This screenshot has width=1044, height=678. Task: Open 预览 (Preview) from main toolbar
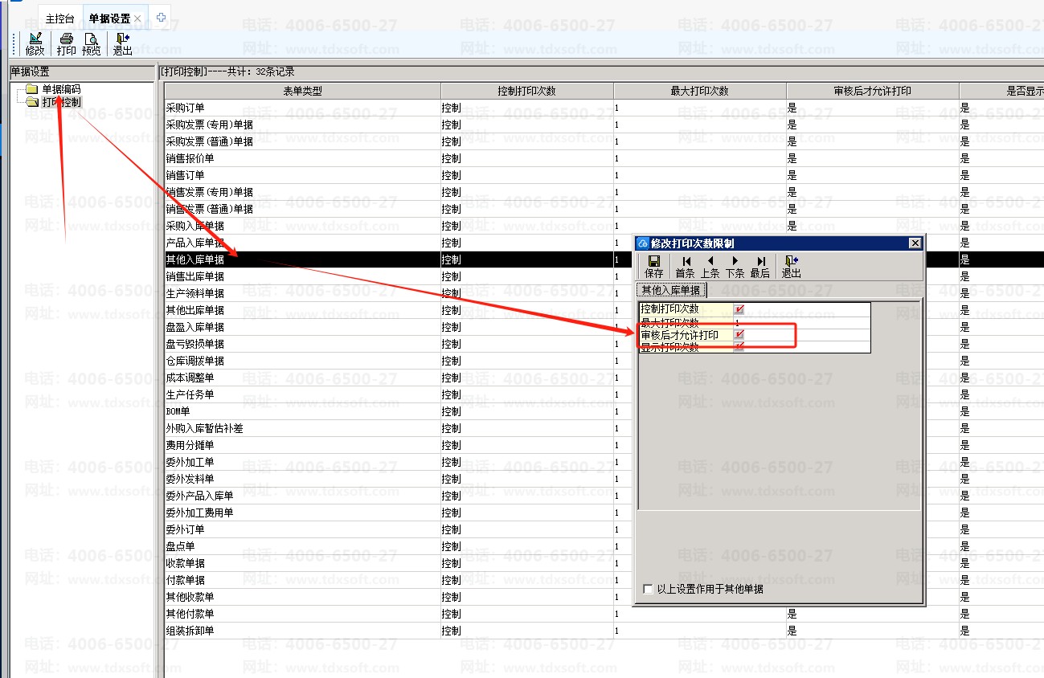pyautogui.click(x=92, y=43)
